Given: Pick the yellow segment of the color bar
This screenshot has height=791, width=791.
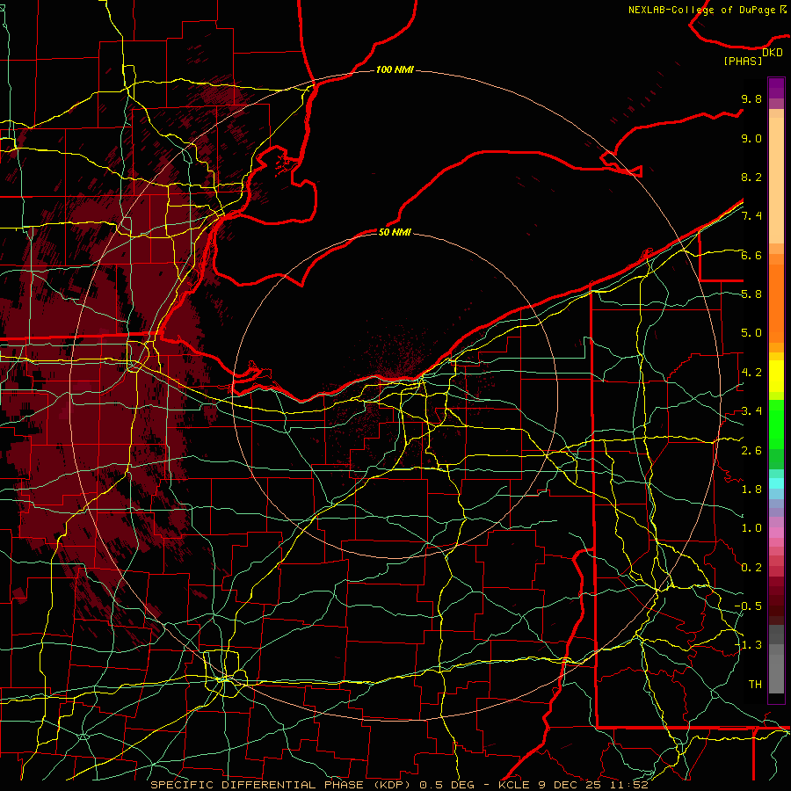Looking at the screenshot, I should point(776,376).
